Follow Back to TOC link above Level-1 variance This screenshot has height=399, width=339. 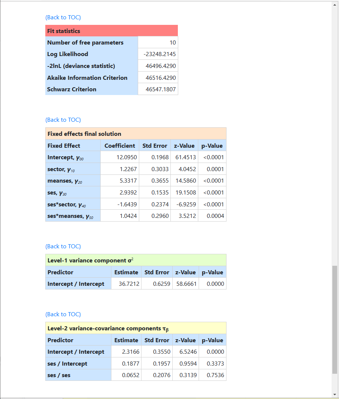click(x=63, y=246)
